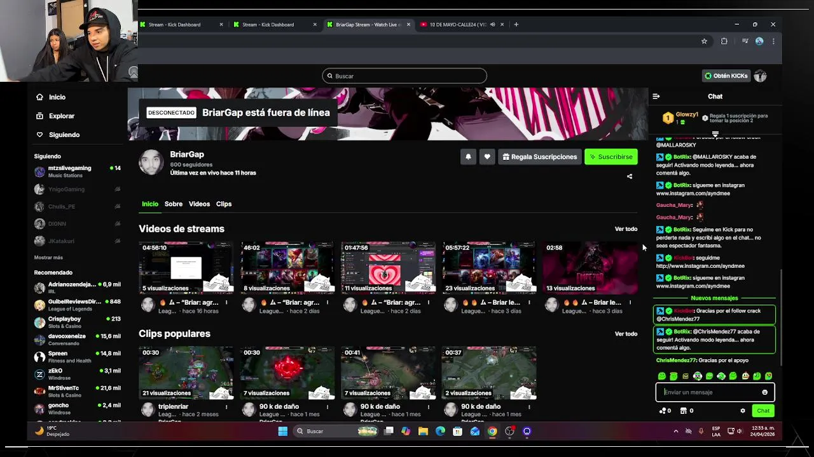Click Ver todo for Clips populares
This screenshot has width=814, height=457.
click(x=626, y=334)
